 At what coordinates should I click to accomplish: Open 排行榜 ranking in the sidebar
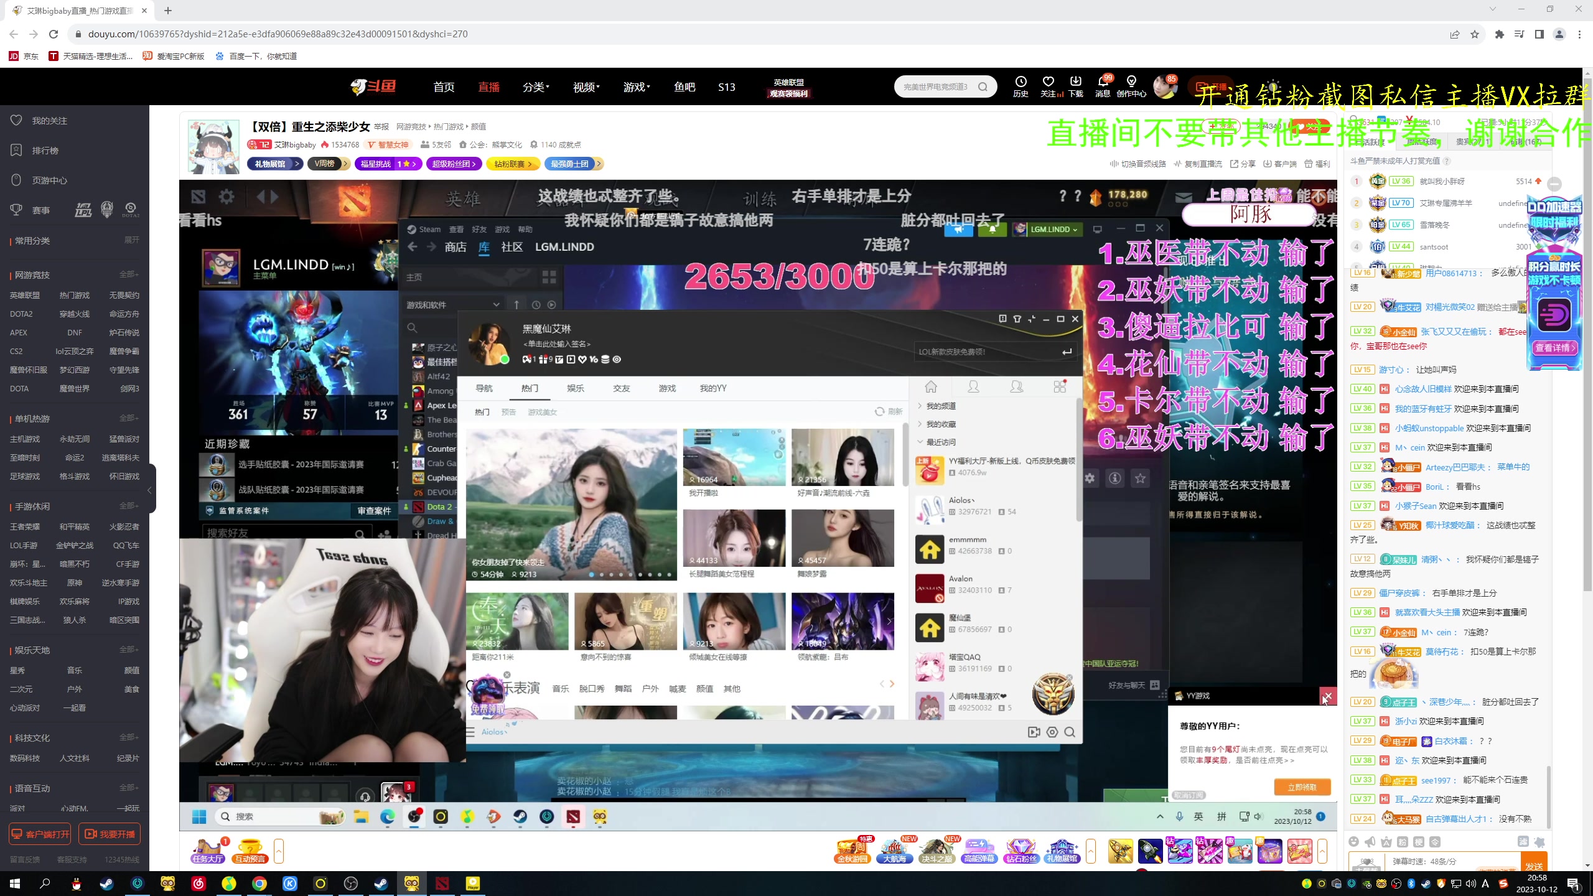click(45, 151)
